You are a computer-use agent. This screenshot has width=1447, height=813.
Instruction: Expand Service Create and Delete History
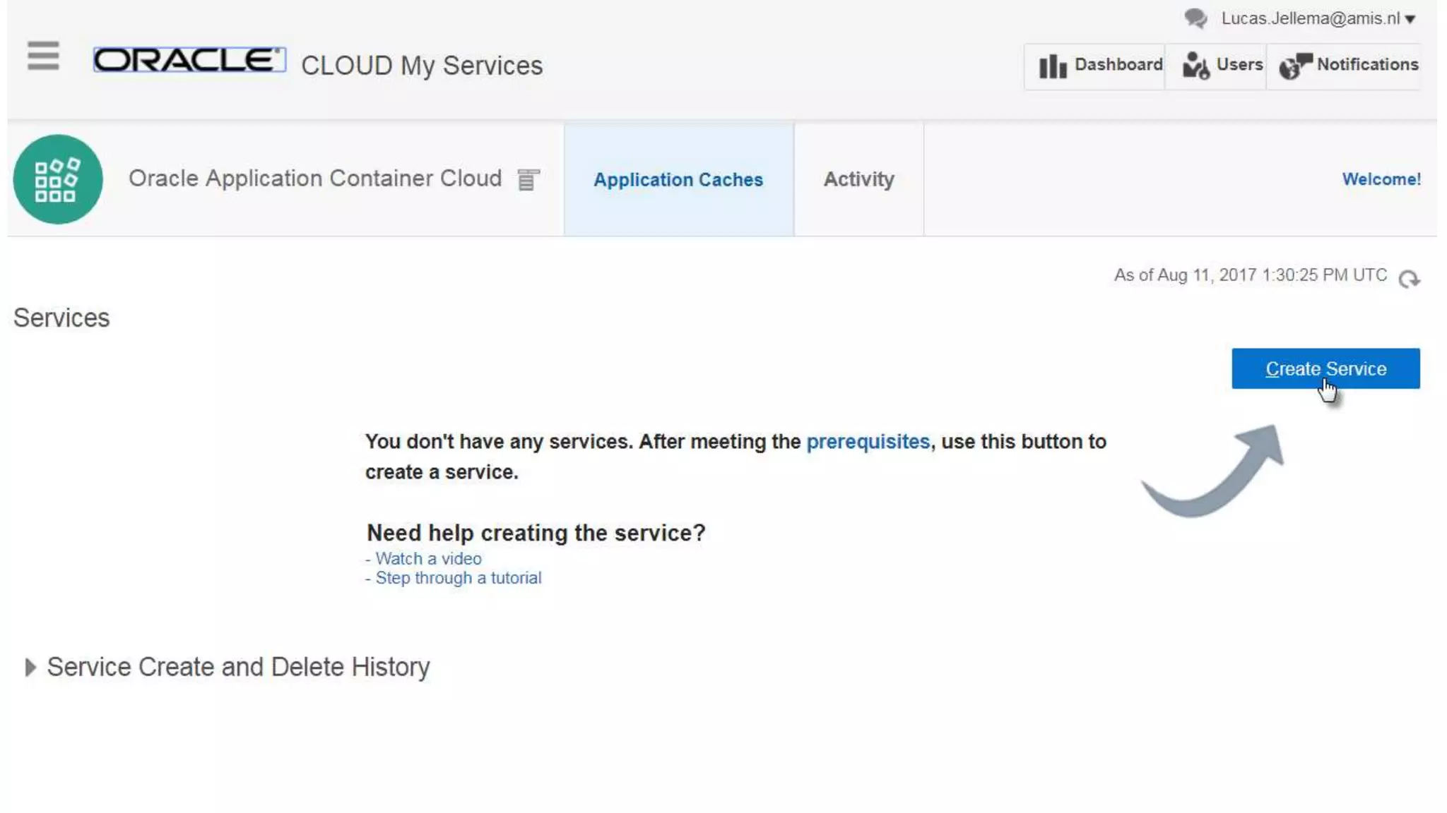tap(30, 667)
